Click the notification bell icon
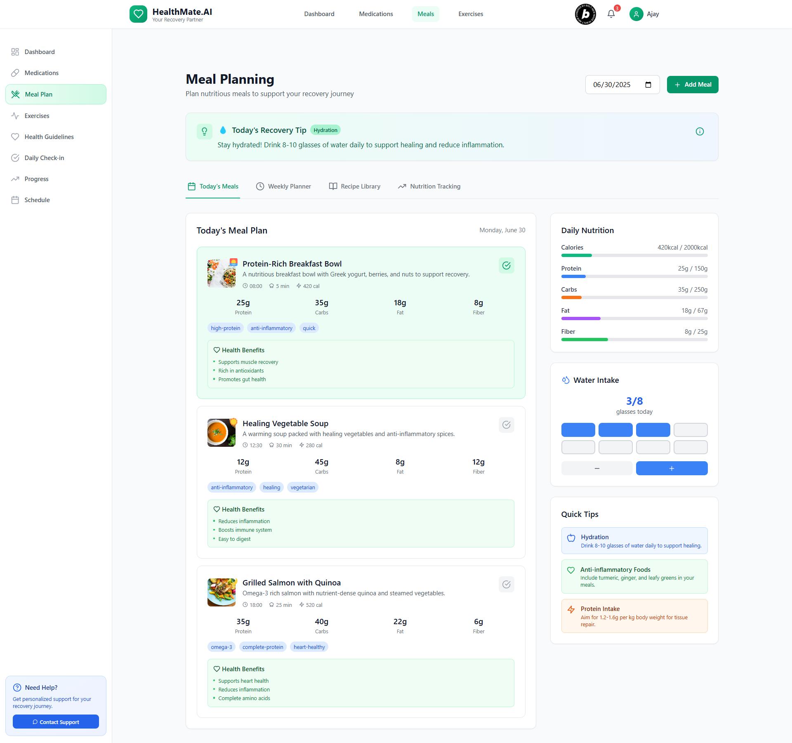The width and height of the screenshot is (792, 743). [611, 14]
